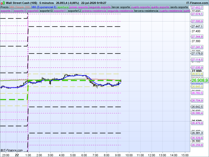Image resolution: width=209 pixels, height=157 pixels.
Task: Select the primer soporte label
Action: 79,7
